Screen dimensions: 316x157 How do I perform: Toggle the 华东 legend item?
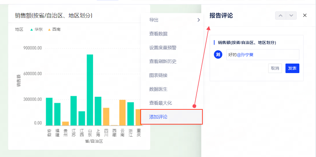36,29
